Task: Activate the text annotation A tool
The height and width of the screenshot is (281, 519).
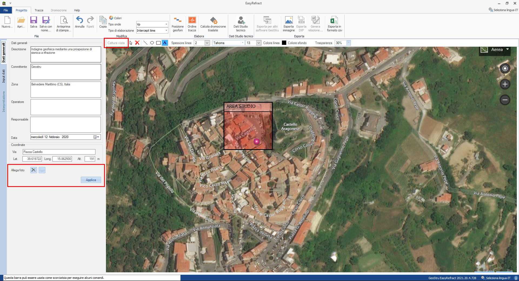Action: coord(165,43)
